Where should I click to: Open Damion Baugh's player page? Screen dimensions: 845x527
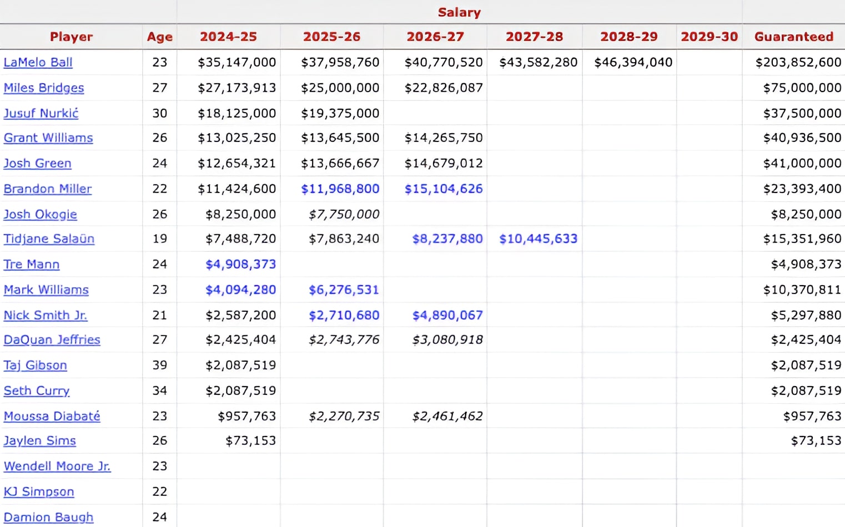[x=48, y=517]
